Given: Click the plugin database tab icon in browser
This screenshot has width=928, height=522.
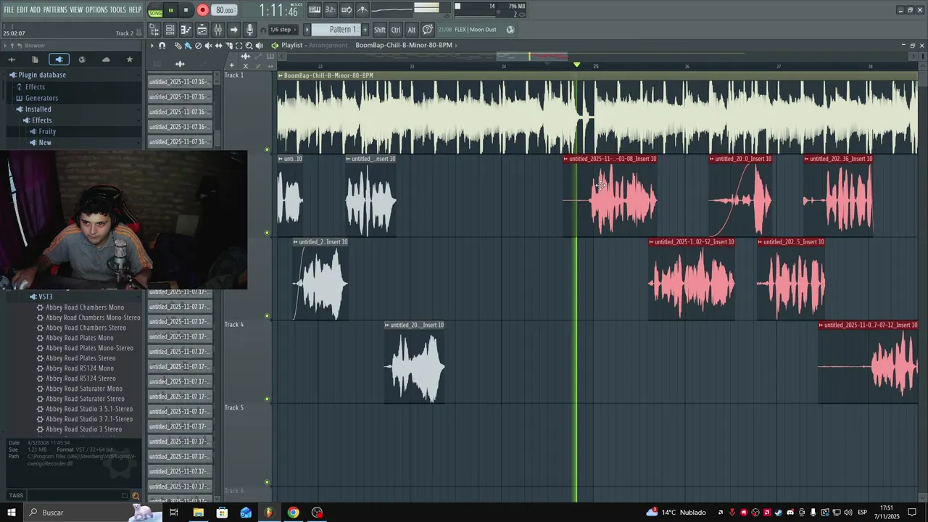Looking at the screenshot, I should coord(59,59).
